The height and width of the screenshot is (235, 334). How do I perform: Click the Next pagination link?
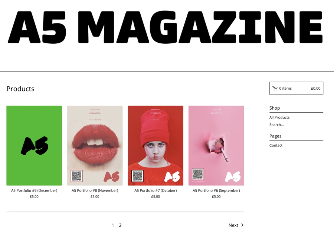coord(236,225)
